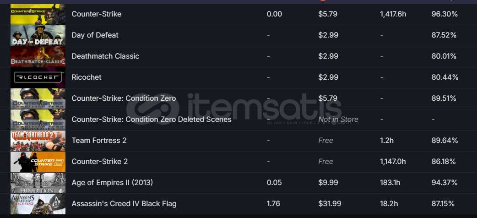Click the $31.99 price of Black Flag
The image size is (477, 218).
[x=330, y=203]
